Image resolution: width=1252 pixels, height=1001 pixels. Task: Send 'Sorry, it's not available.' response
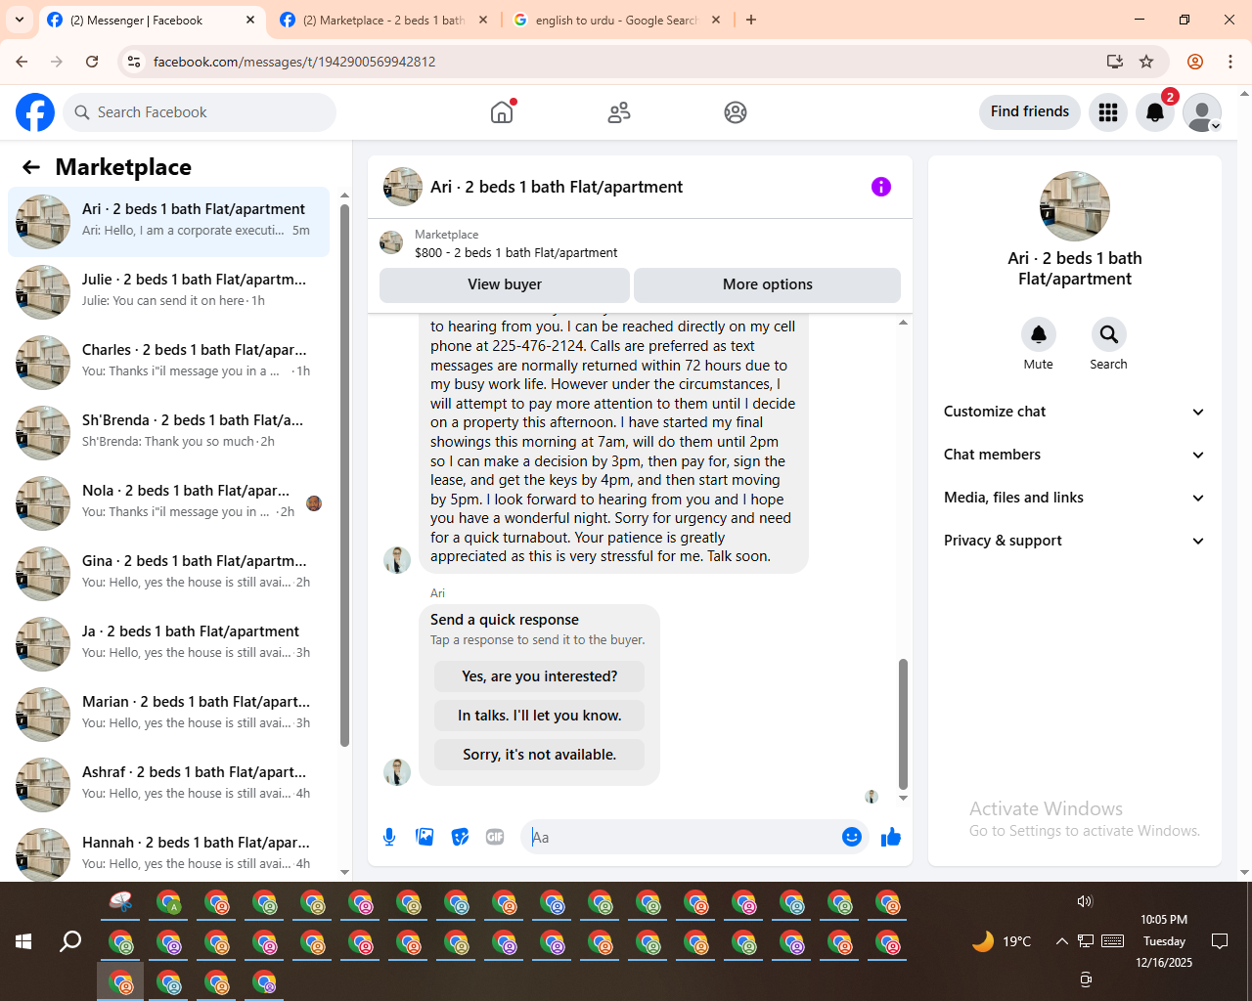coord(540,755)
